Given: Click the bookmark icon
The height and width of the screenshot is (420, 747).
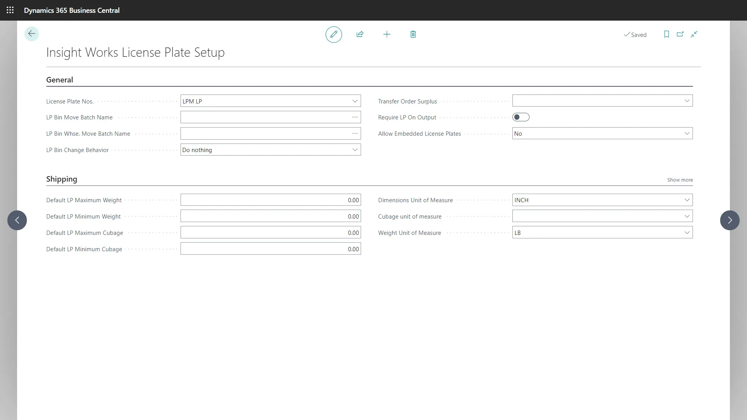Looking at the screenshot, I should [x=666, y=35].
